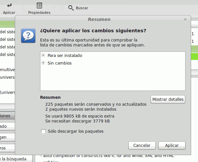Enable 'Sólo descargar los paquetes' checkbox
This screenshot has width=198, height=162.
[43, 131]
